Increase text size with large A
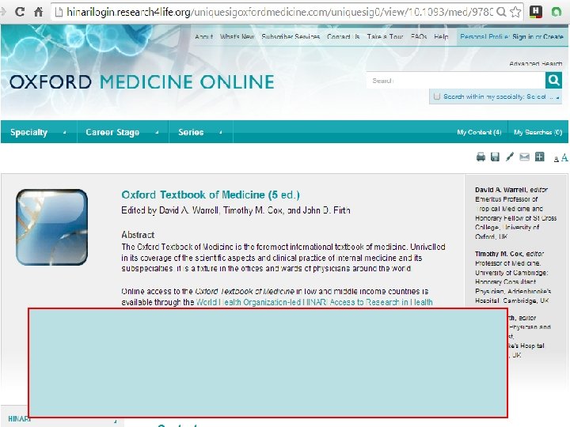Viewport: 570px width, 427px height. [x=564, y=157]
